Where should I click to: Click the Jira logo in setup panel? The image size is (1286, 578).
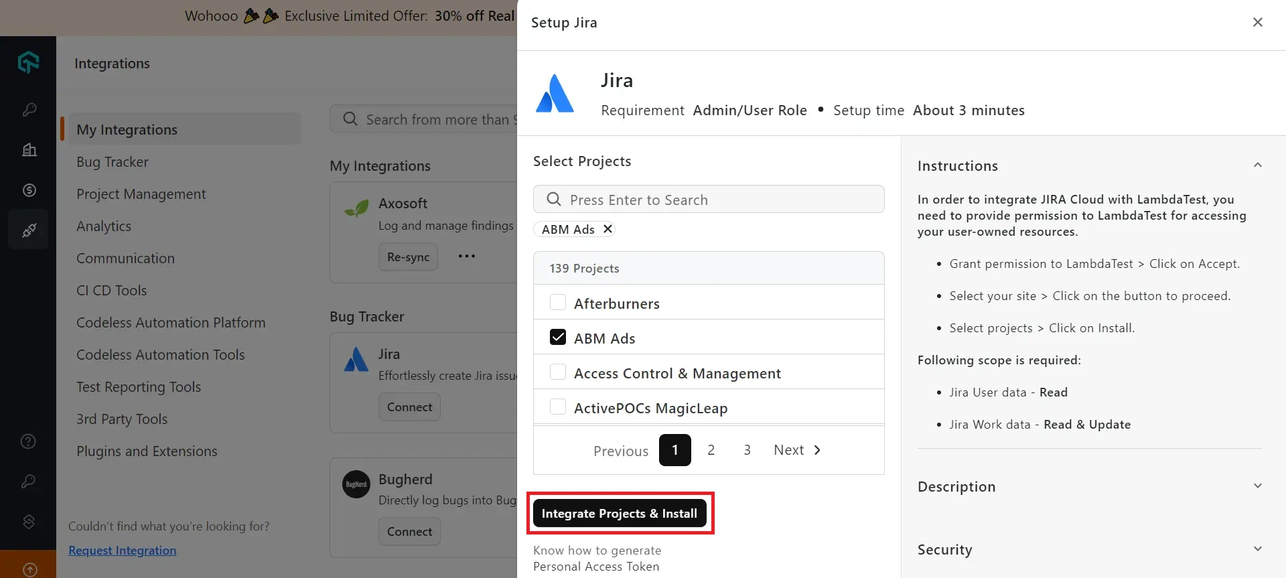pos(555,94)
